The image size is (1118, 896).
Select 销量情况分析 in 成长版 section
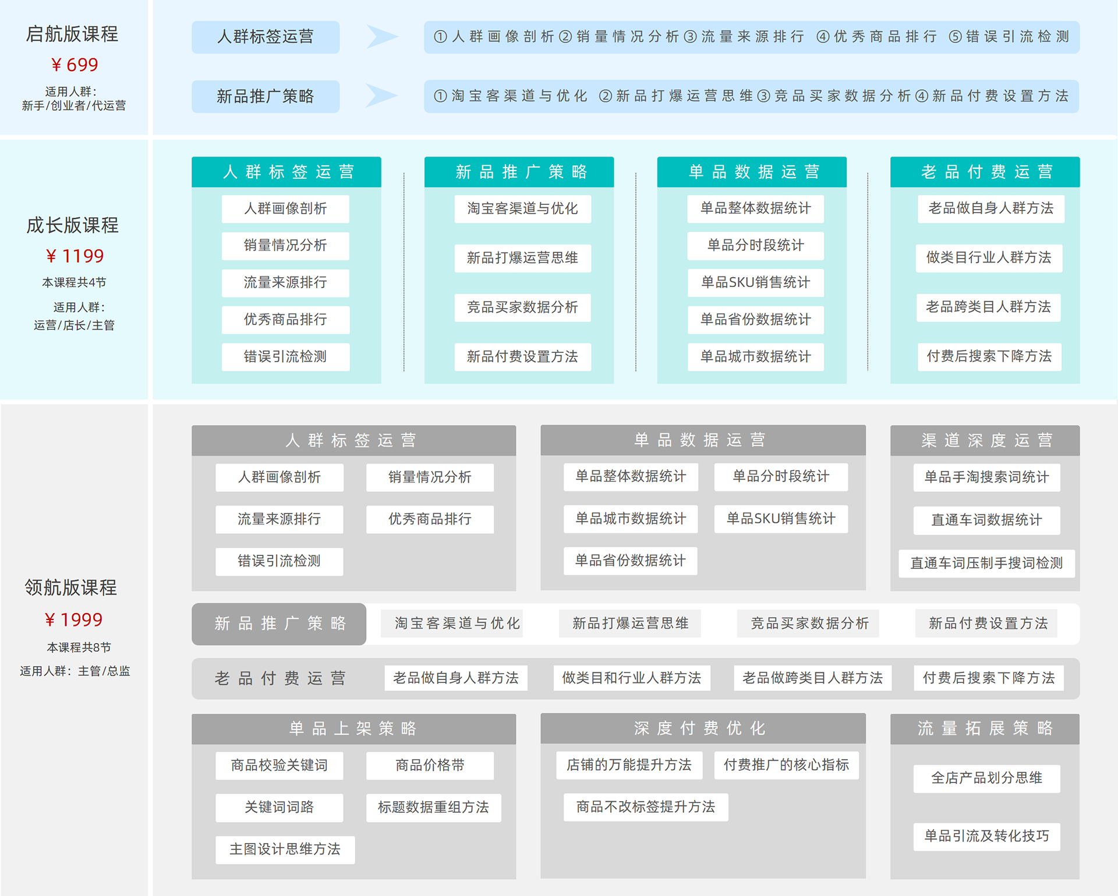tap(285, 246)
